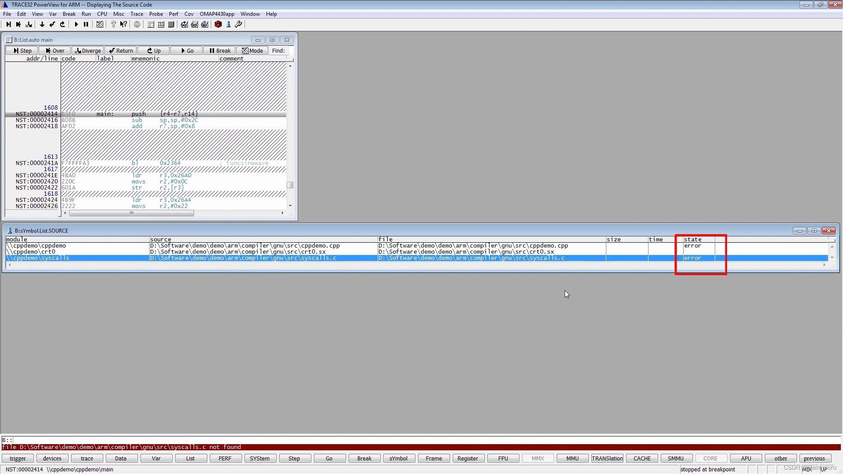Click the wrench settings toolbar icon
This screenshot has height=474, width=843.
pos(238,25)
